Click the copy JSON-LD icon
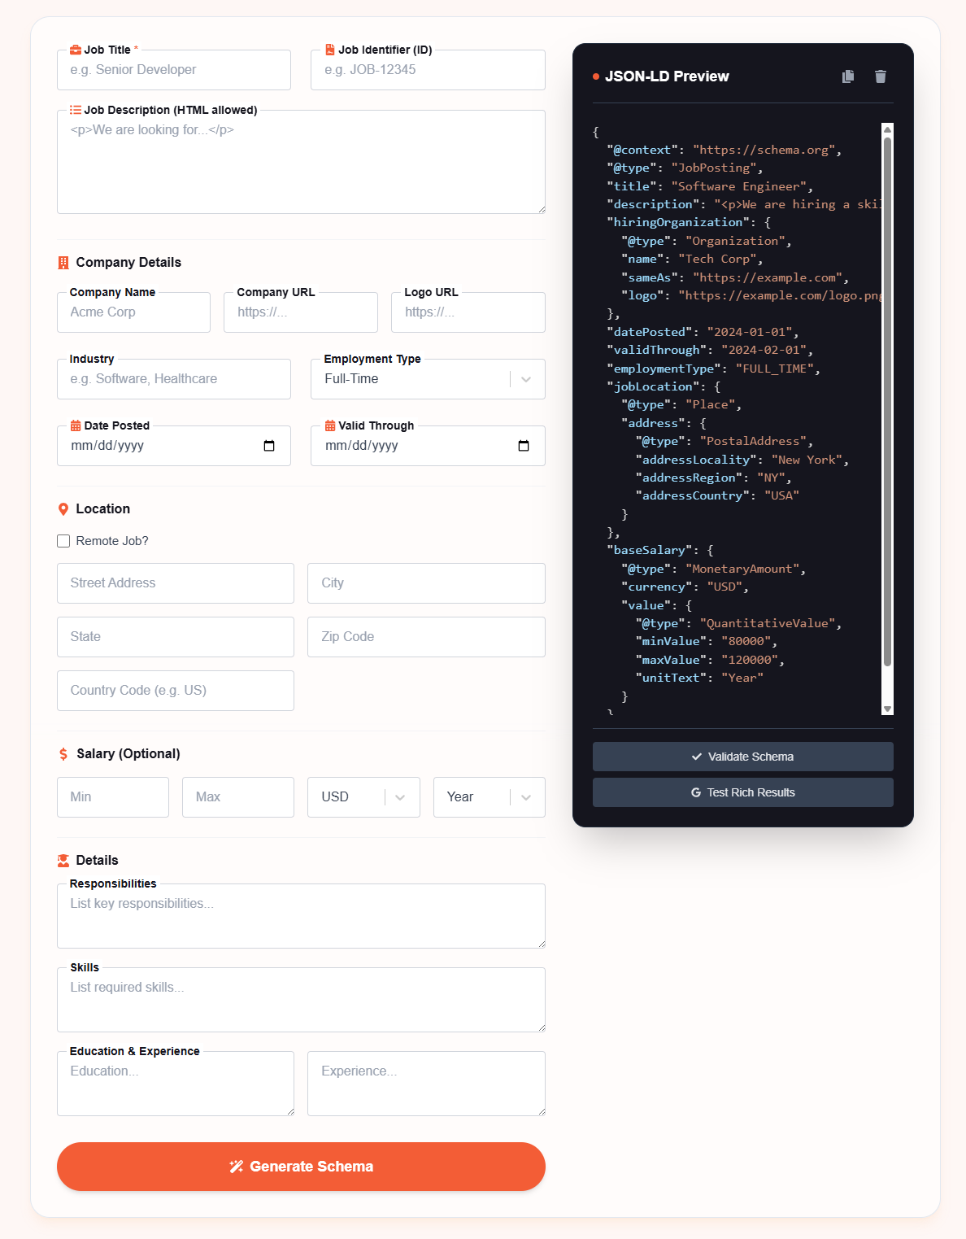Viewport: 966px width, 1239px height. [848, 76]
